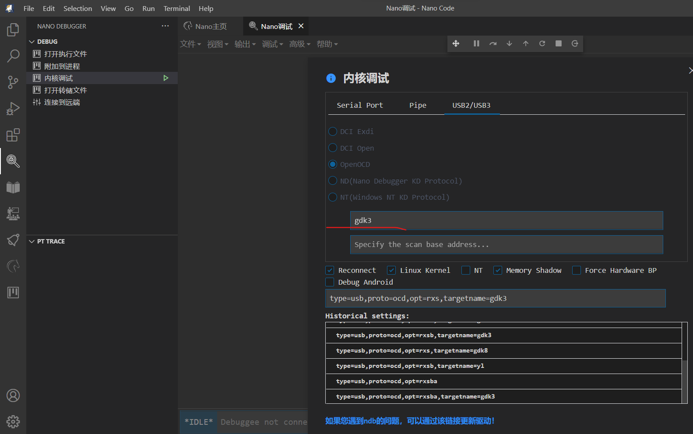Select the DCI Open radio button

point(333,148)
